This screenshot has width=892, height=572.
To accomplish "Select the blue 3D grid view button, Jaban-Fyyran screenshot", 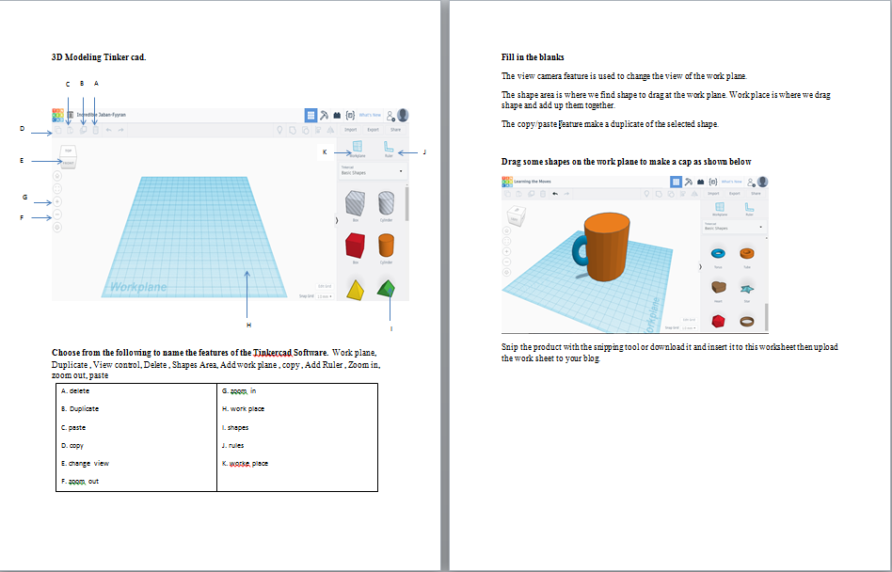I will coord(311,116).
